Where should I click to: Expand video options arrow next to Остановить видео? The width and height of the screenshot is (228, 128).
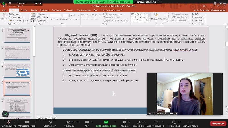[x=34, y=122]
